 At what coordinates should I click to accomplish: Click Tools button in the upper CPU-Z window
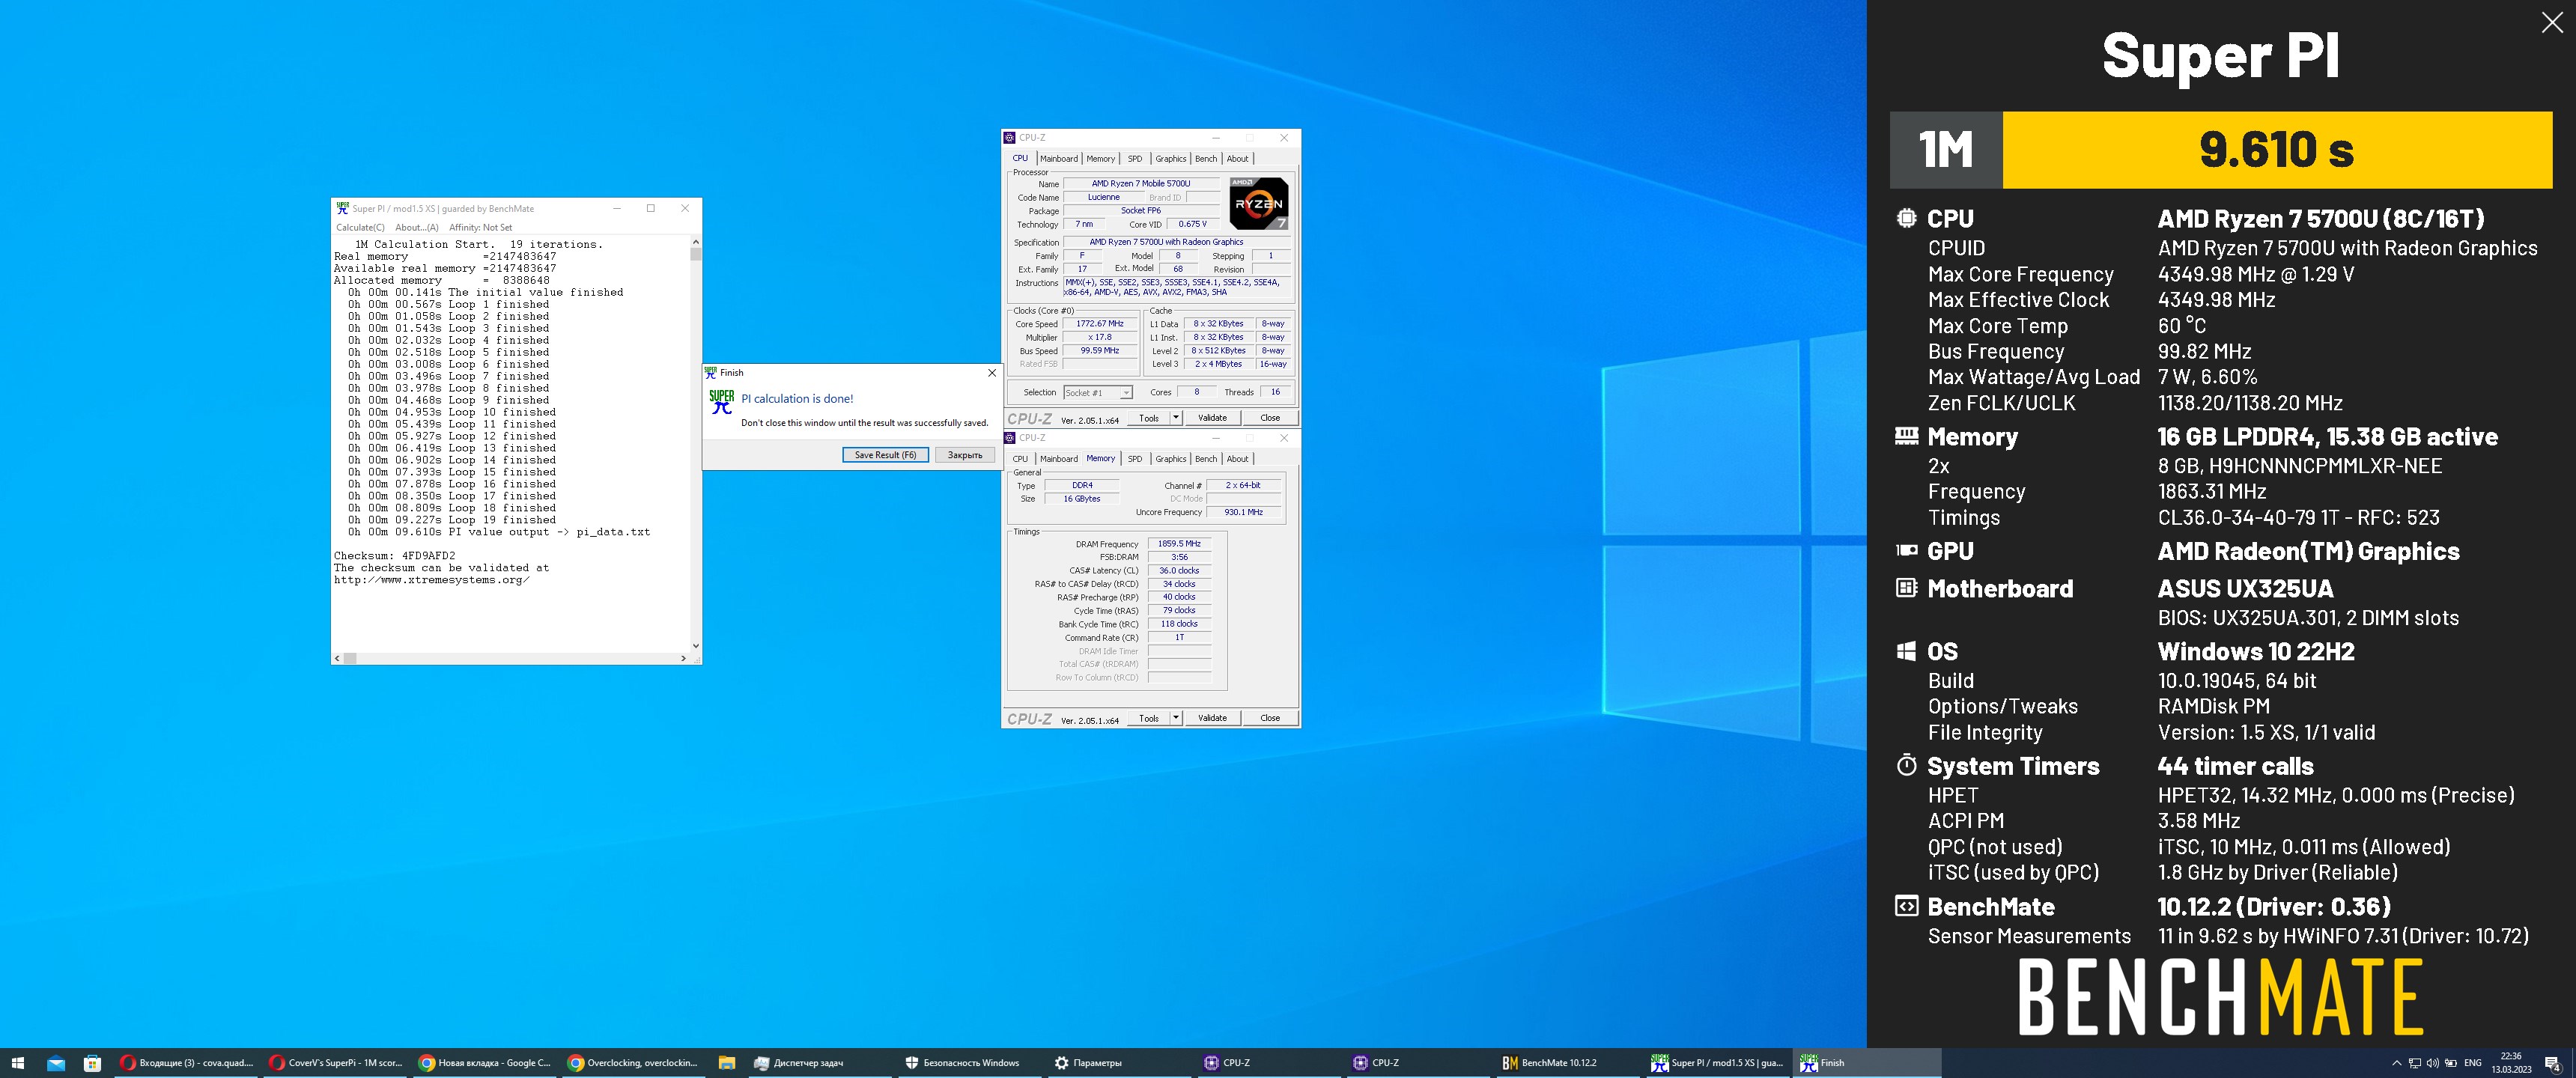tap(1149, 418)
